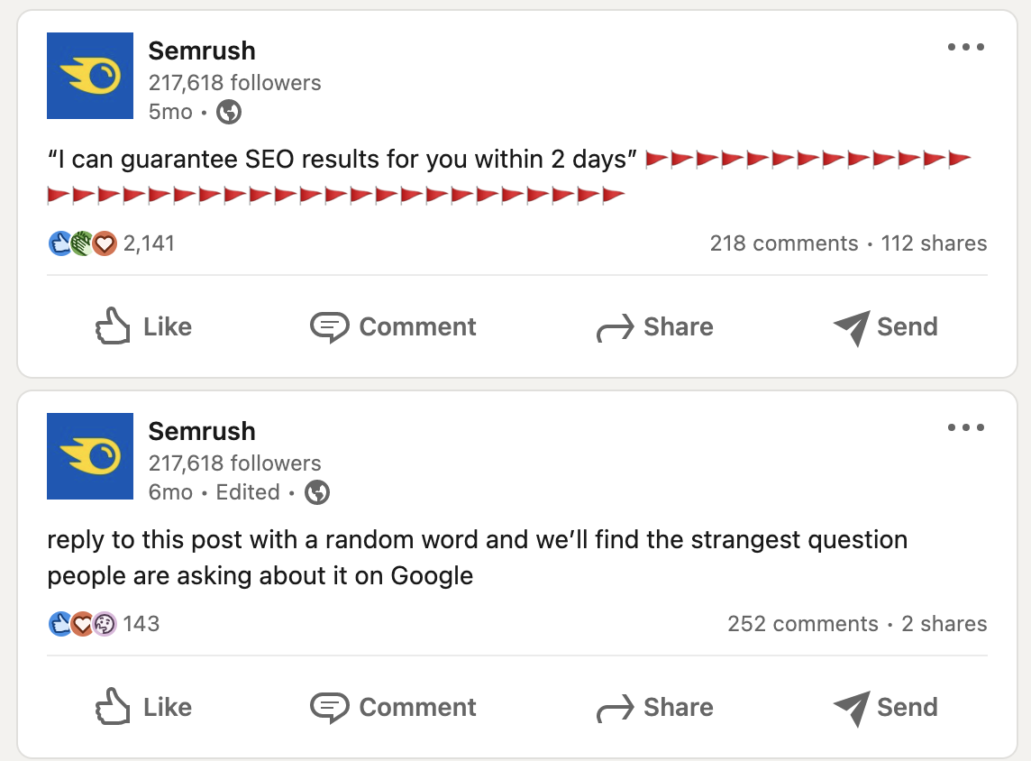
Task: Click the globe icon on the second post
Action: pos(316,492)
